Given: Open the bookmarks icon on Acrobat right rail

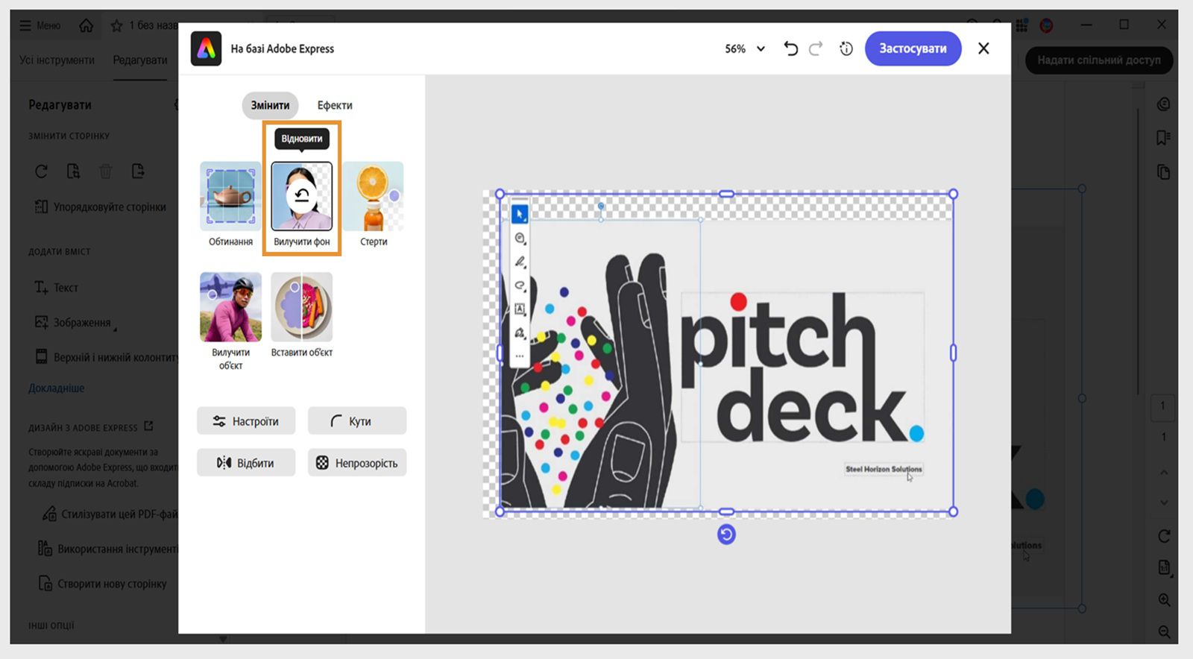Looking at the screenshot, I should coord(1163,138).
